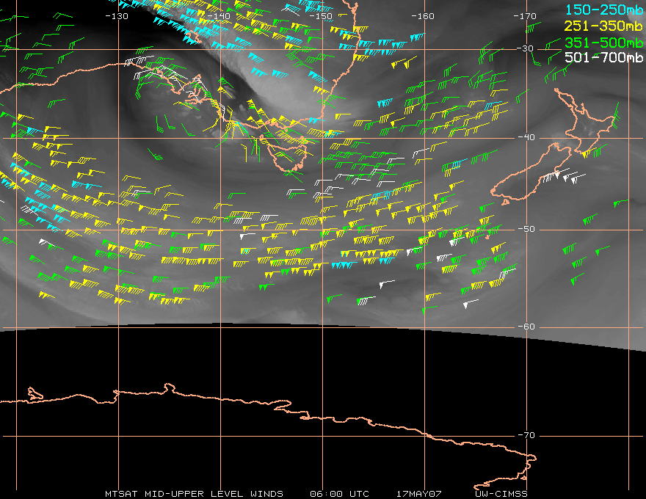Click the UW-CIMSS credit text

[x=501, y=494]
